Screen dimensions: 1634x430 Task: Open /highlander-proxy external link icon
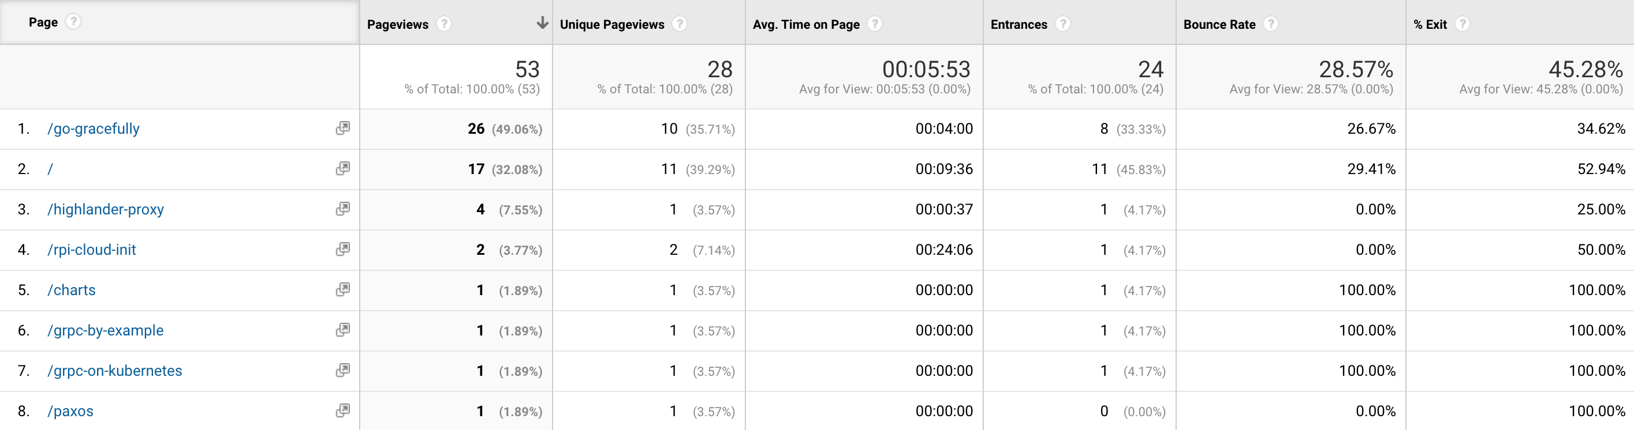(342, 209)
